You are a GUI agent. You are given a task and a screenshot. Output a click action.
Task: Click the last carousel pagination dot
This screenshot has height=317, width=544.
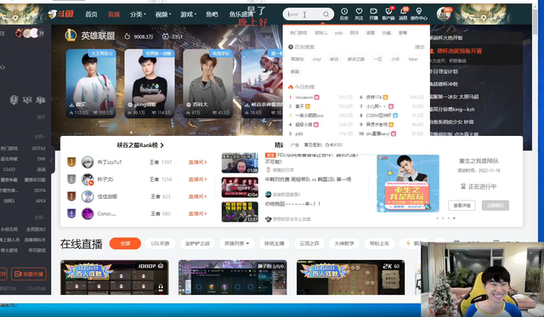click(454, 218)
